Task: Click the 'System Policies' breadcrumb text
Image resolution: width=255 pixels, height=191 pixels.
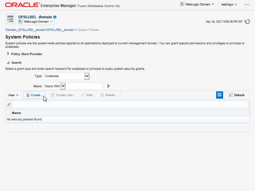Action: 88,30
